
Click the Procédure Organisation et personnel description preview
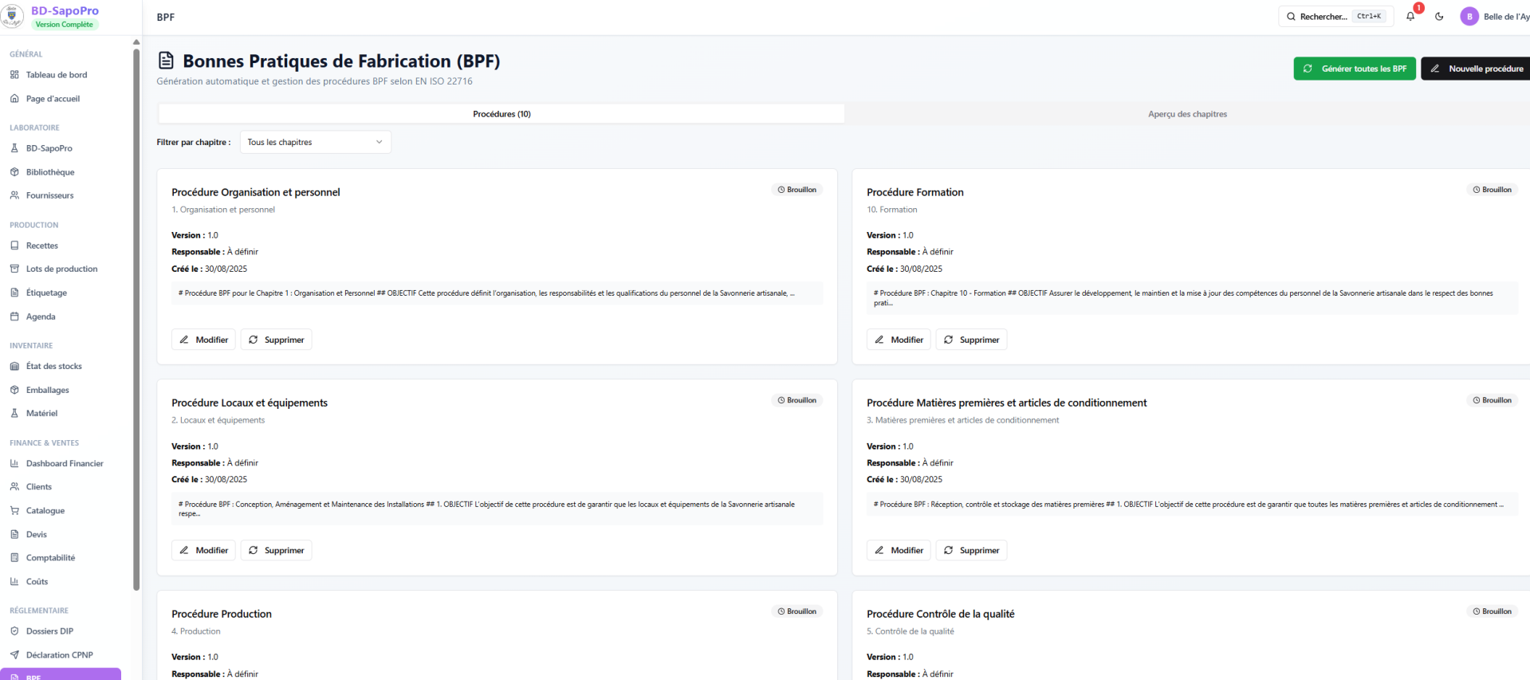498,293
